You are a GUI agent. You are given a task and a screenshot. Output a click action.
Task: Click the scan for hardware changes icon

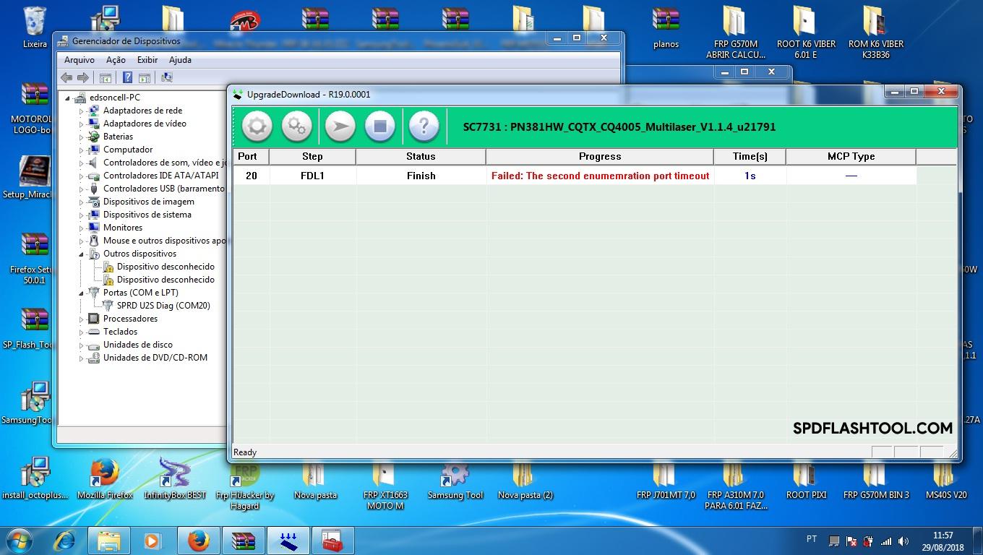pos(167,77)
